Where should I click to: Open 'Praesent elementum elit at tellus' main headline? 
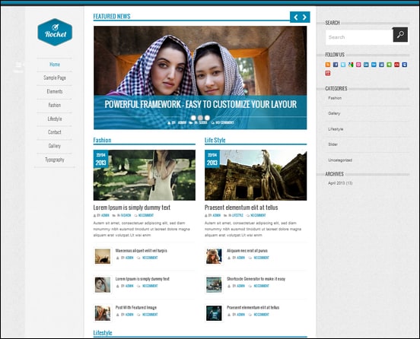[x=241, y=208]
